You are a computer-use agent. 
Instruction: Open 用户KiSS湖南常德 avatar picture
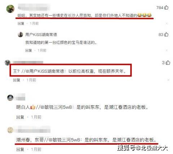coord(21,34)
